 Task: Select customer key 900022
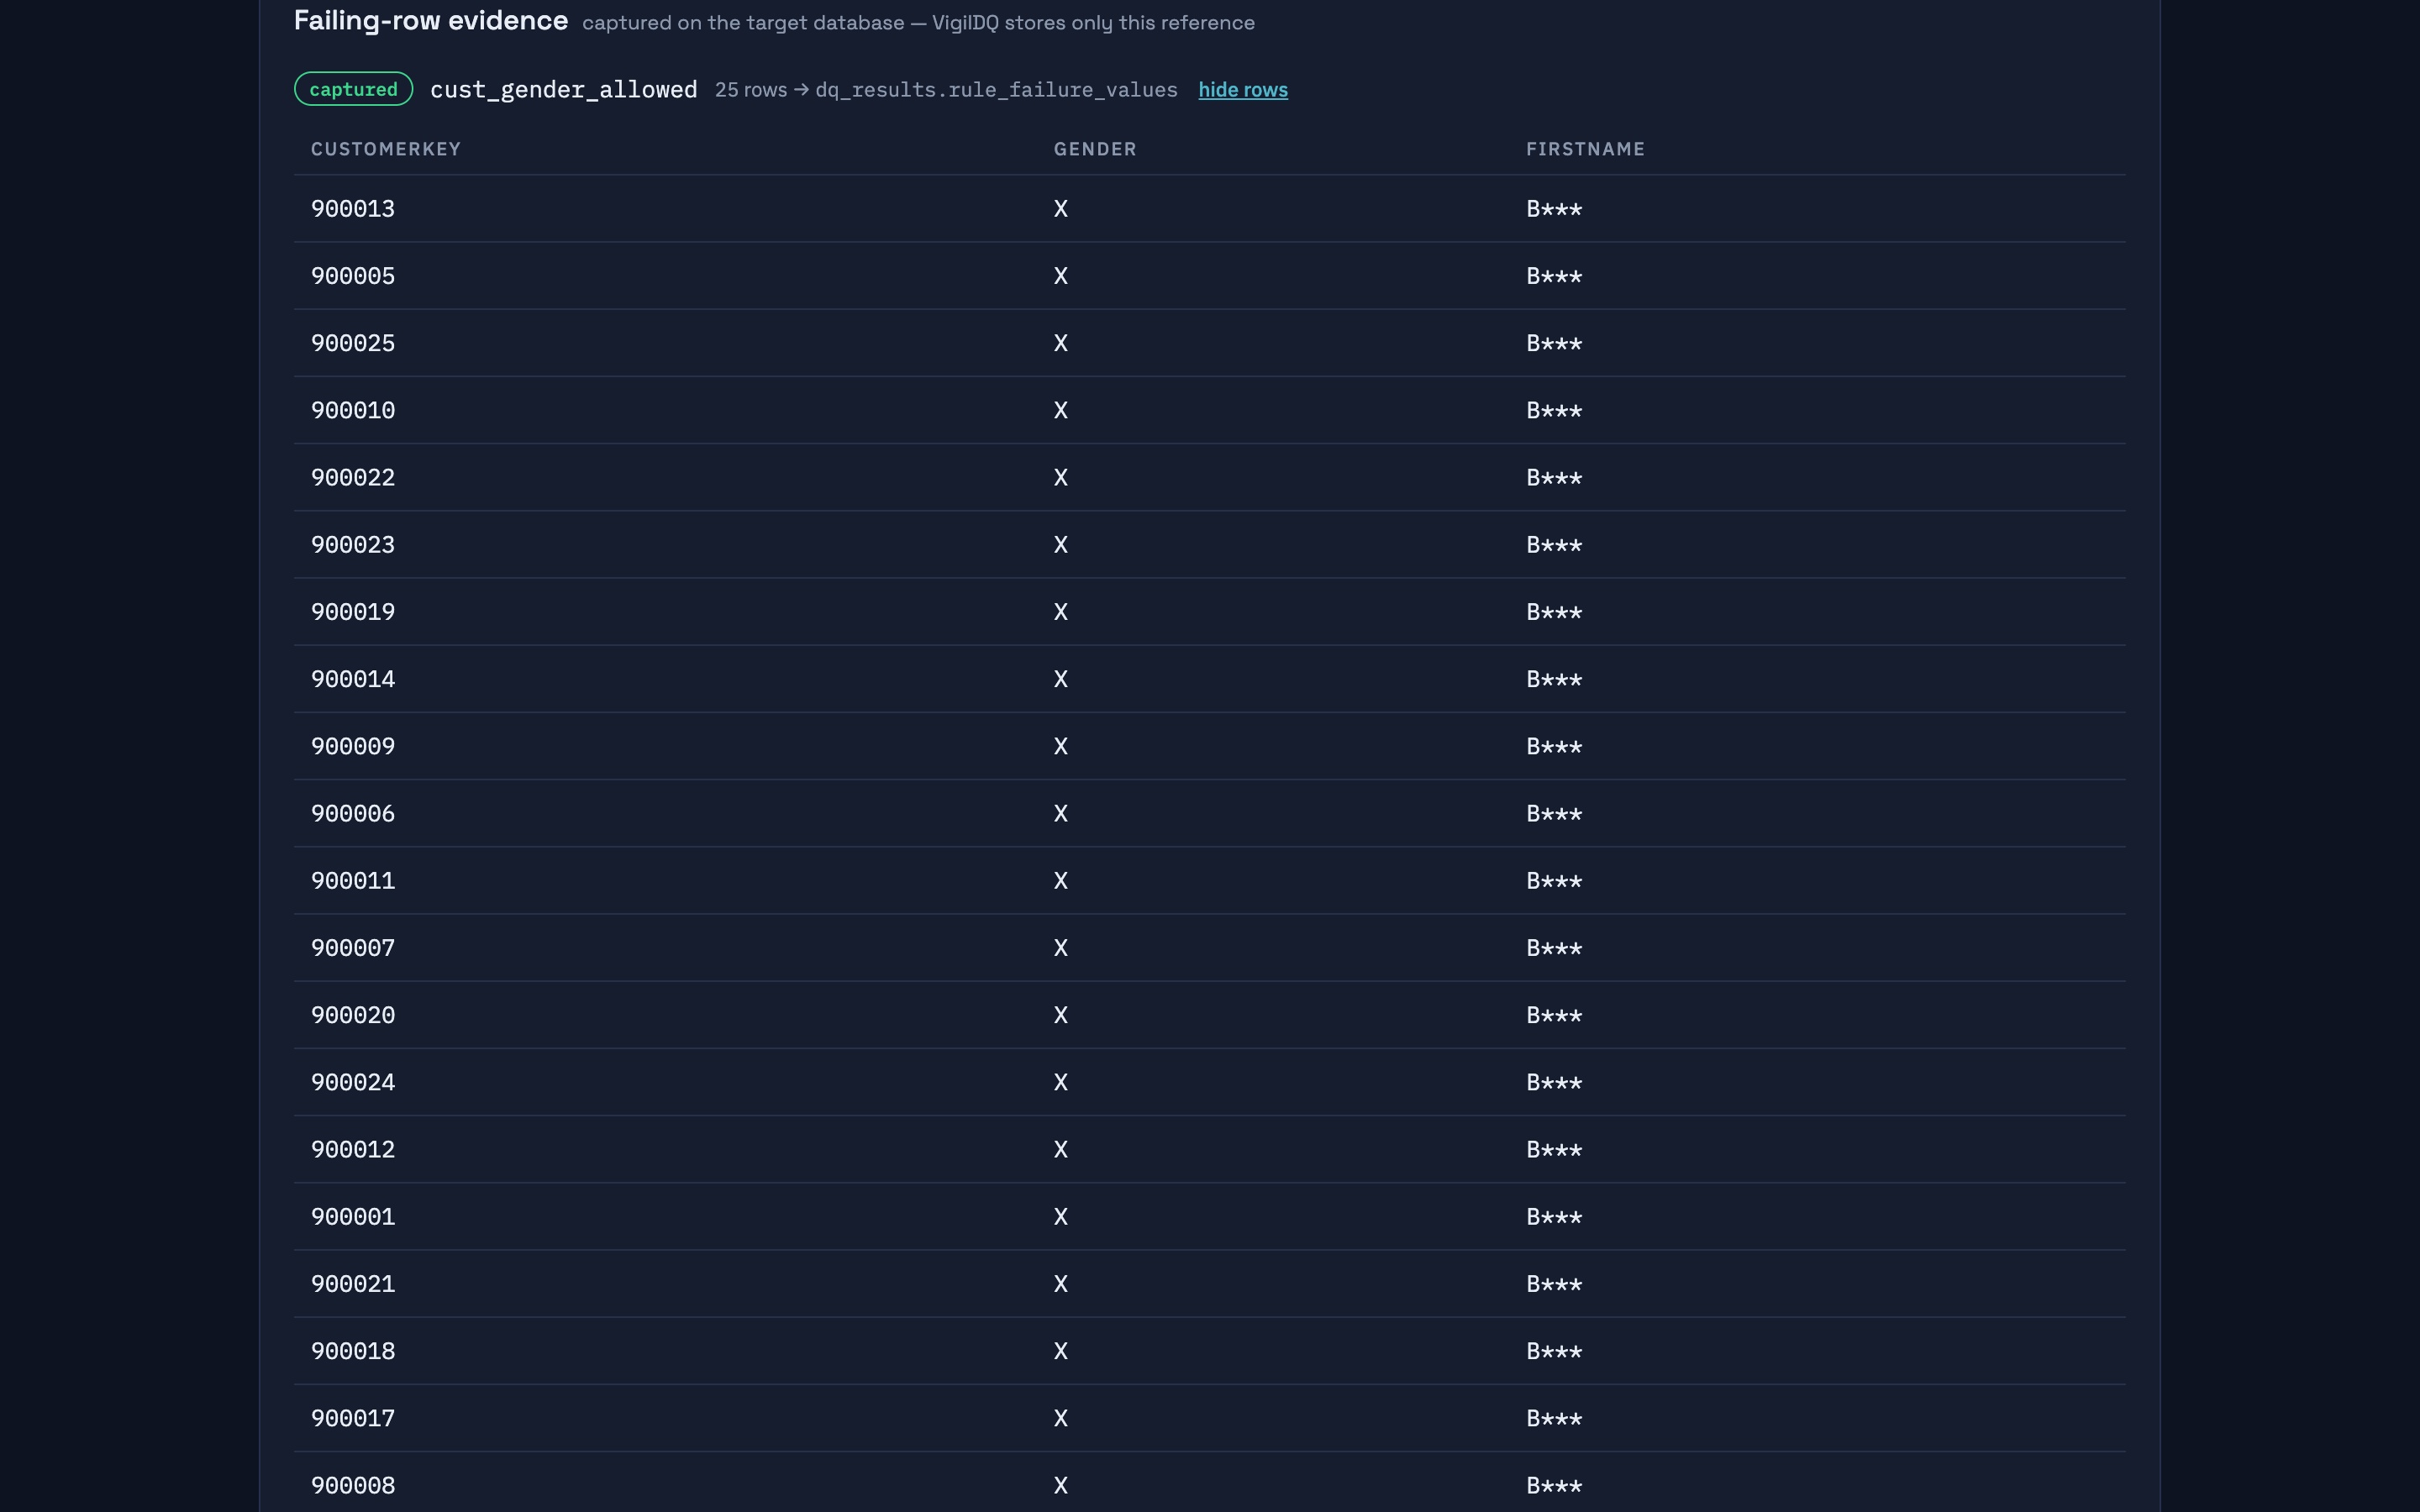point(353,478)
